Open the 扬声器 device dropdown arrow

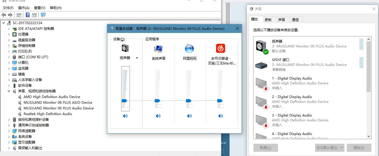click(x=137, y=58)
